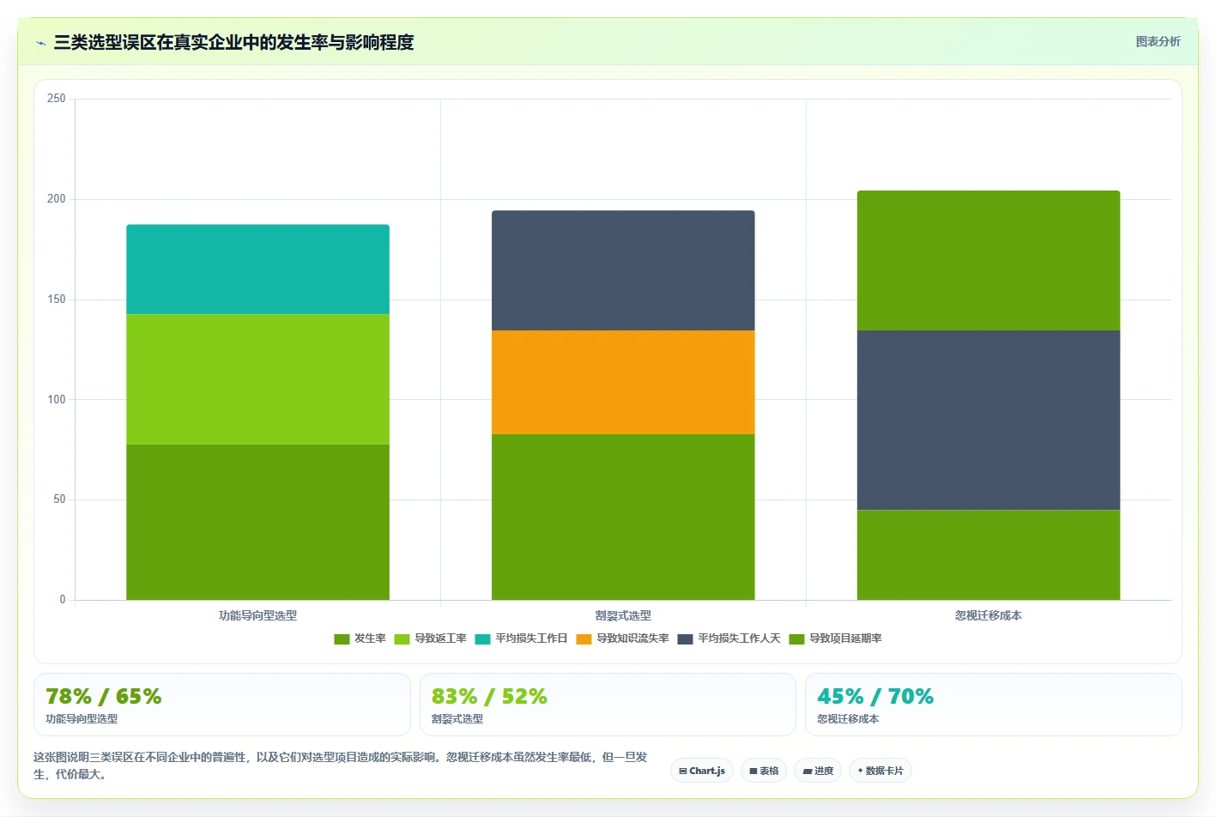This screenshot has height=817, width=1216.
Task: Click the 割裂式选型 caption in the second stat card
Action: click(457, 719)
